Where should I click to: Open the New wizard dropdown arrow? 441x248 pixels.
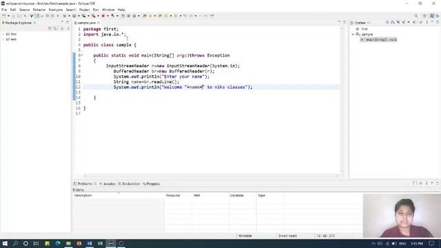(x=8, y=16)
